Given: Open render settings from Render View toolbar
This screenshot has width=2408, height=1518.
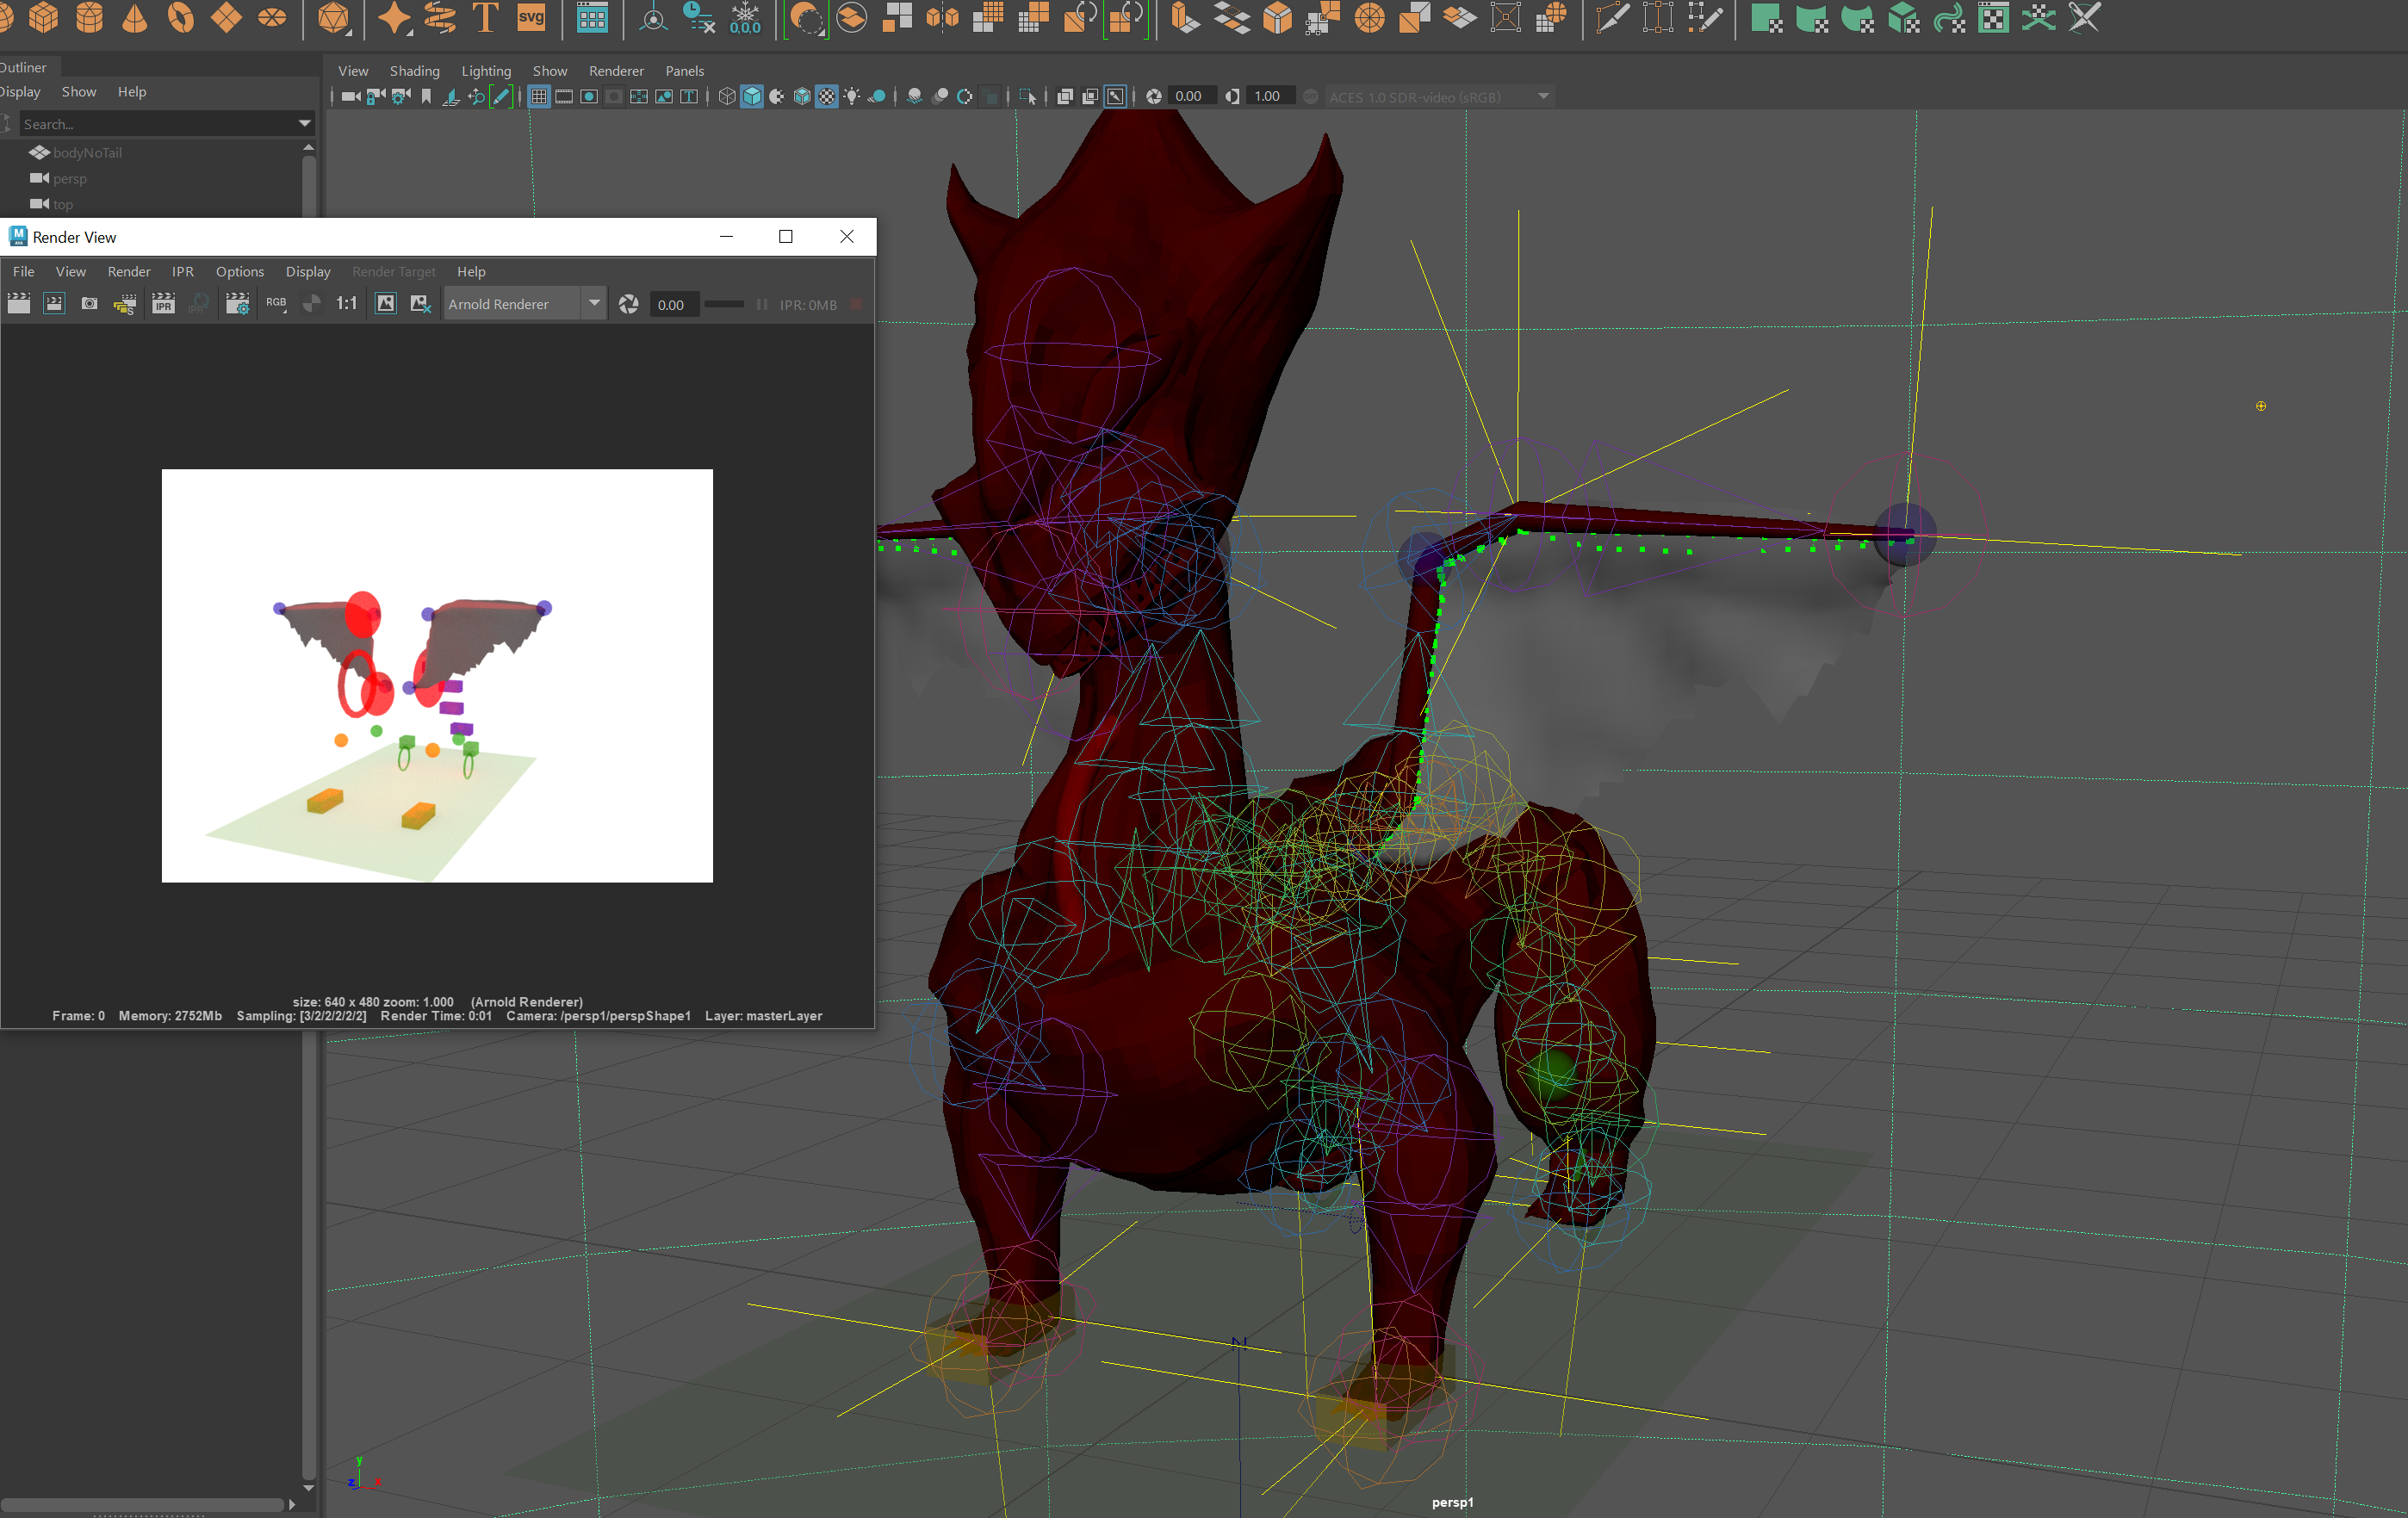Looking at the screenshot, I should [x=237, y=304].
